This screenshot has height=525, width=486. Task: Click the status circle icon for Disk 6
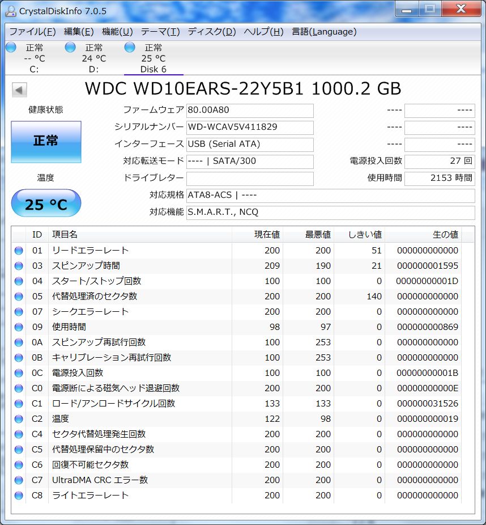click(x=130, y=48)
